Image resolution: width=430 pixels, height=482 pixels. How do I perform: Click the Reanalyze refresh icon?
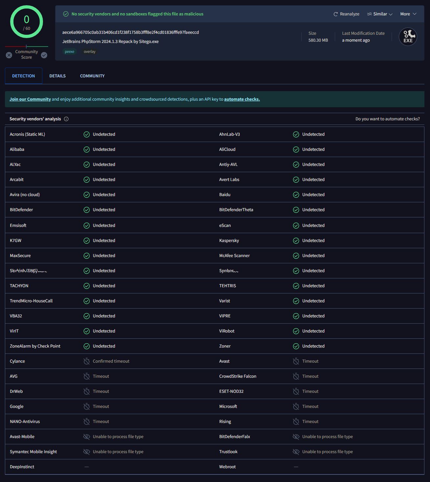pyautogui.click(x=335, y=14)
